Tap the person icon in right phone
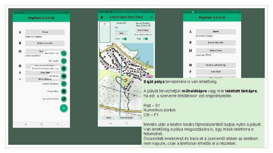273x153 pixels. tap(191, 31)
